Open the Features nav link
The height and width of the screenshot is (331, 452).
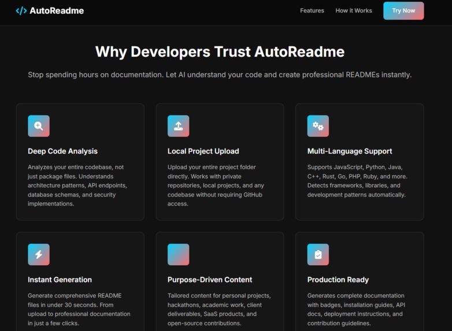312,10
